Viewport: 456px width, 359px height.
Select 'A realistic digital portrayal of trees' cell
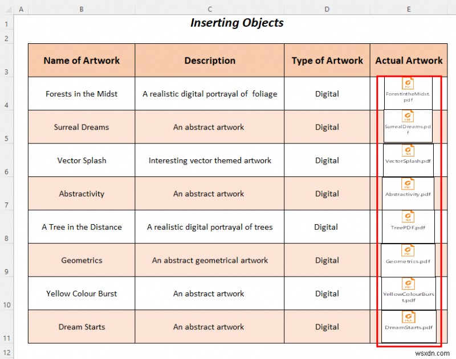209,226
